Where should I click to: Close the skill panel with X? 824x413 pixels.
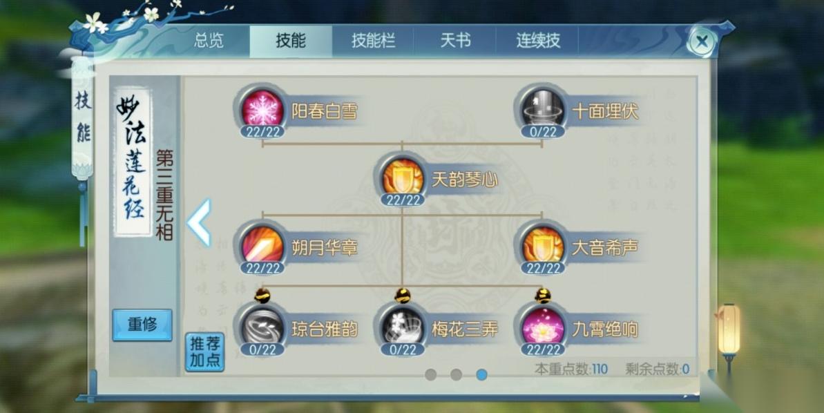coord(702,41)
